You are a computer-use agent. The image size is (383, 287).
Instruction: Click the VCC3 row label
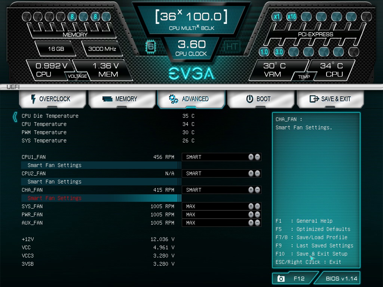pyautogui.click(x=28, y=256)
